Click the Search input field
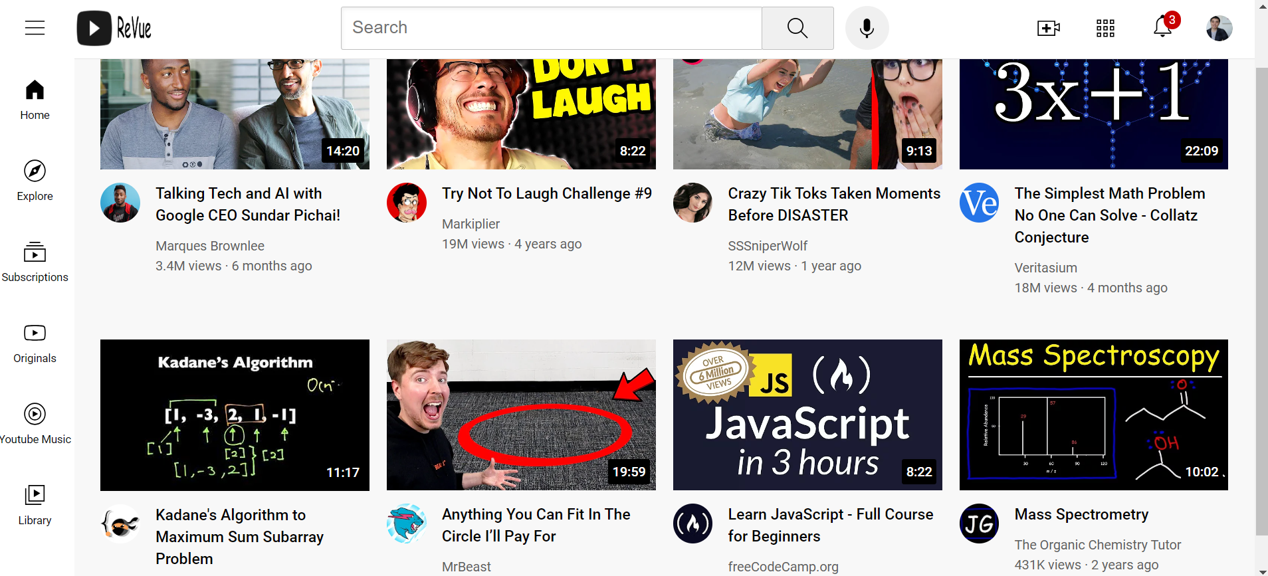This screenshot has width=1268, height=576. pyautogui.click(x=552, y=28)
